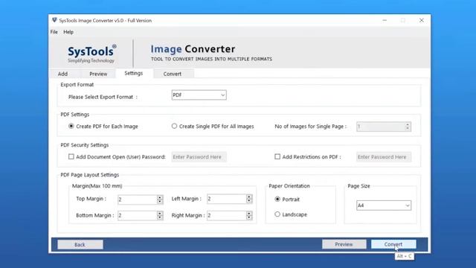Open the Help menu
Viewport: 476px width, 268px height.
coord(68,32)
